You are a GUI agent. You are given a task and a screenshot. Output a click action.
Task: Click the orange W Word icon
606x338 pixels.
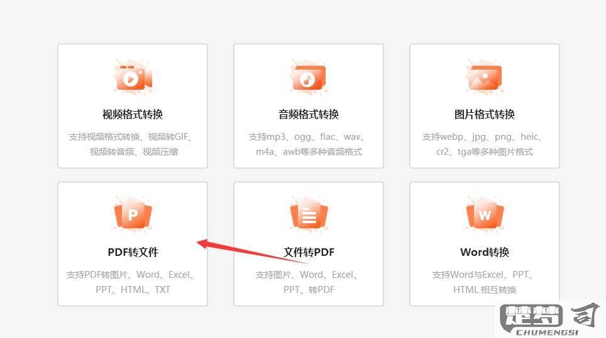coord(485,214)
